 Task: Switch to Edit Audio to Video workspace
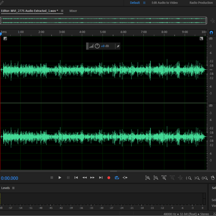click(165, 3)
